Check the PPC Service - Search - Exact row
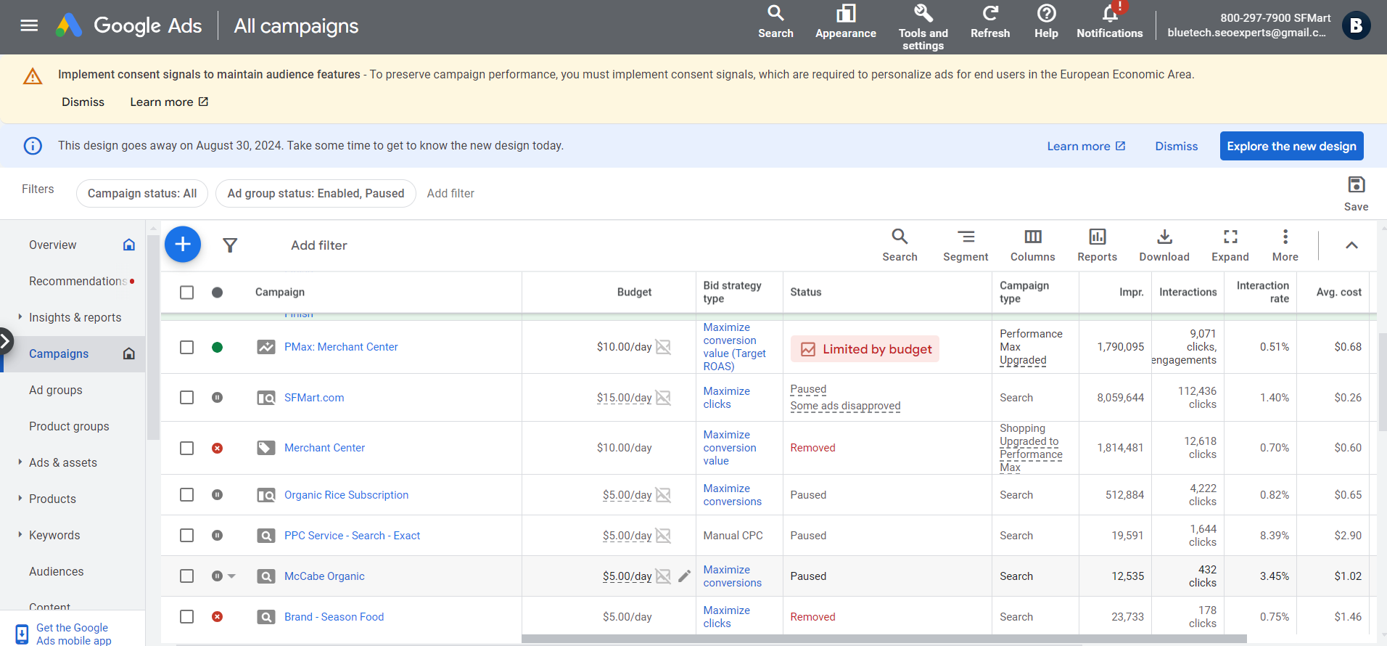 pyautogui.click(x=186, y=536)
